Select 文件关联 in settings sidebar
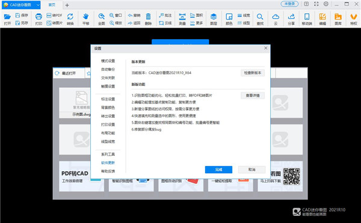Screen dimensions: 361x223 108,78
